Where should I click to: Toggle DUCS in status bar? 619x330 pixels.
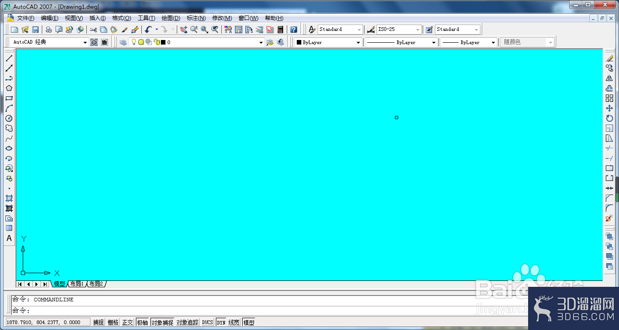208,322
